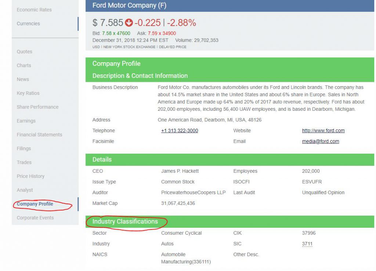The image size is (376, 271).
Task: Open Economic Rates in sidebar
Action: click(34, 10)
